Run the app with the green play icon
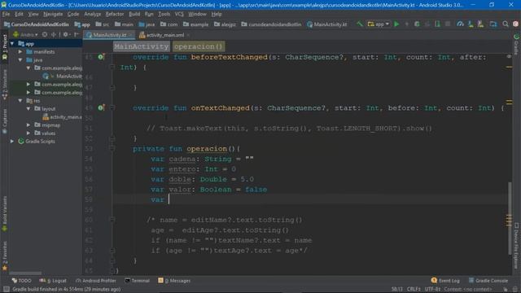521x293 pixels. (x=396, y=24)
